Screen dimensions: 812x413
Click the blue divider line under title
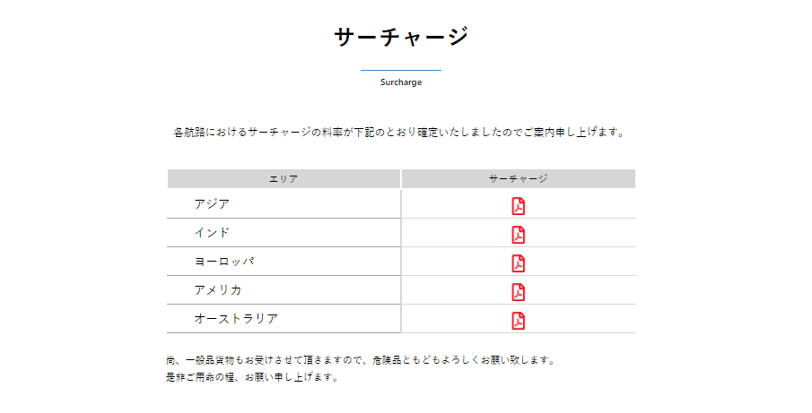click(x=401, y=70)
